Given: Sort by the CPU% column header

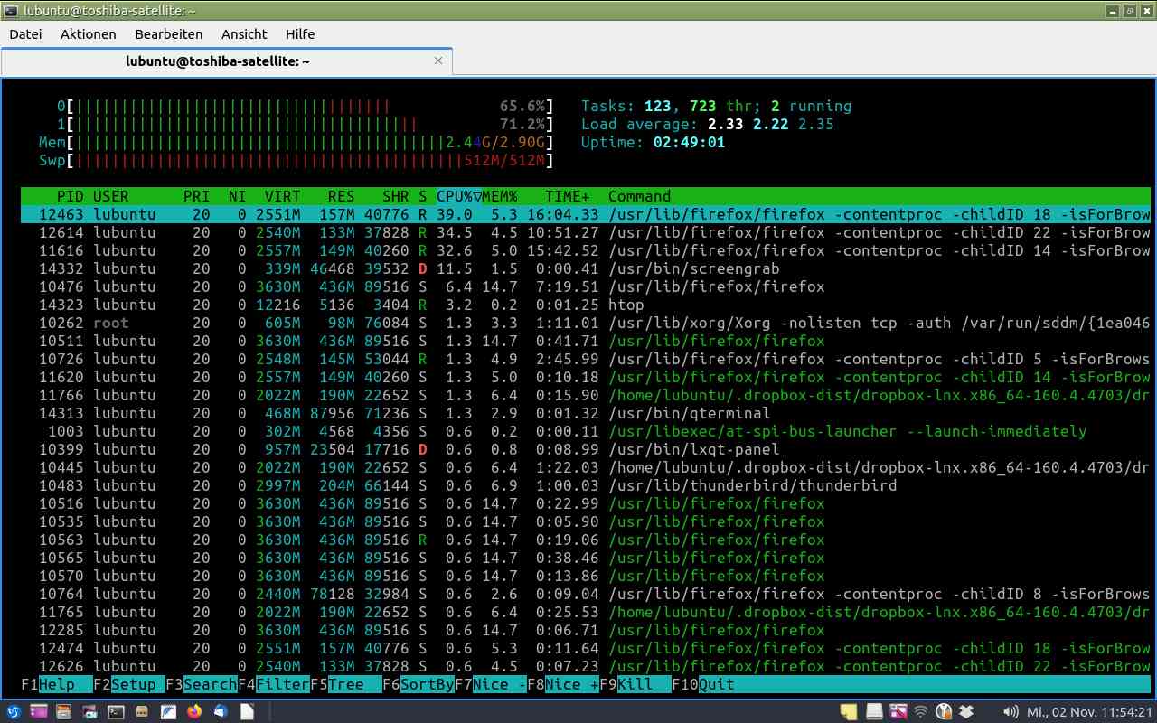Looking at the screenshot, I should click(458, 196).
